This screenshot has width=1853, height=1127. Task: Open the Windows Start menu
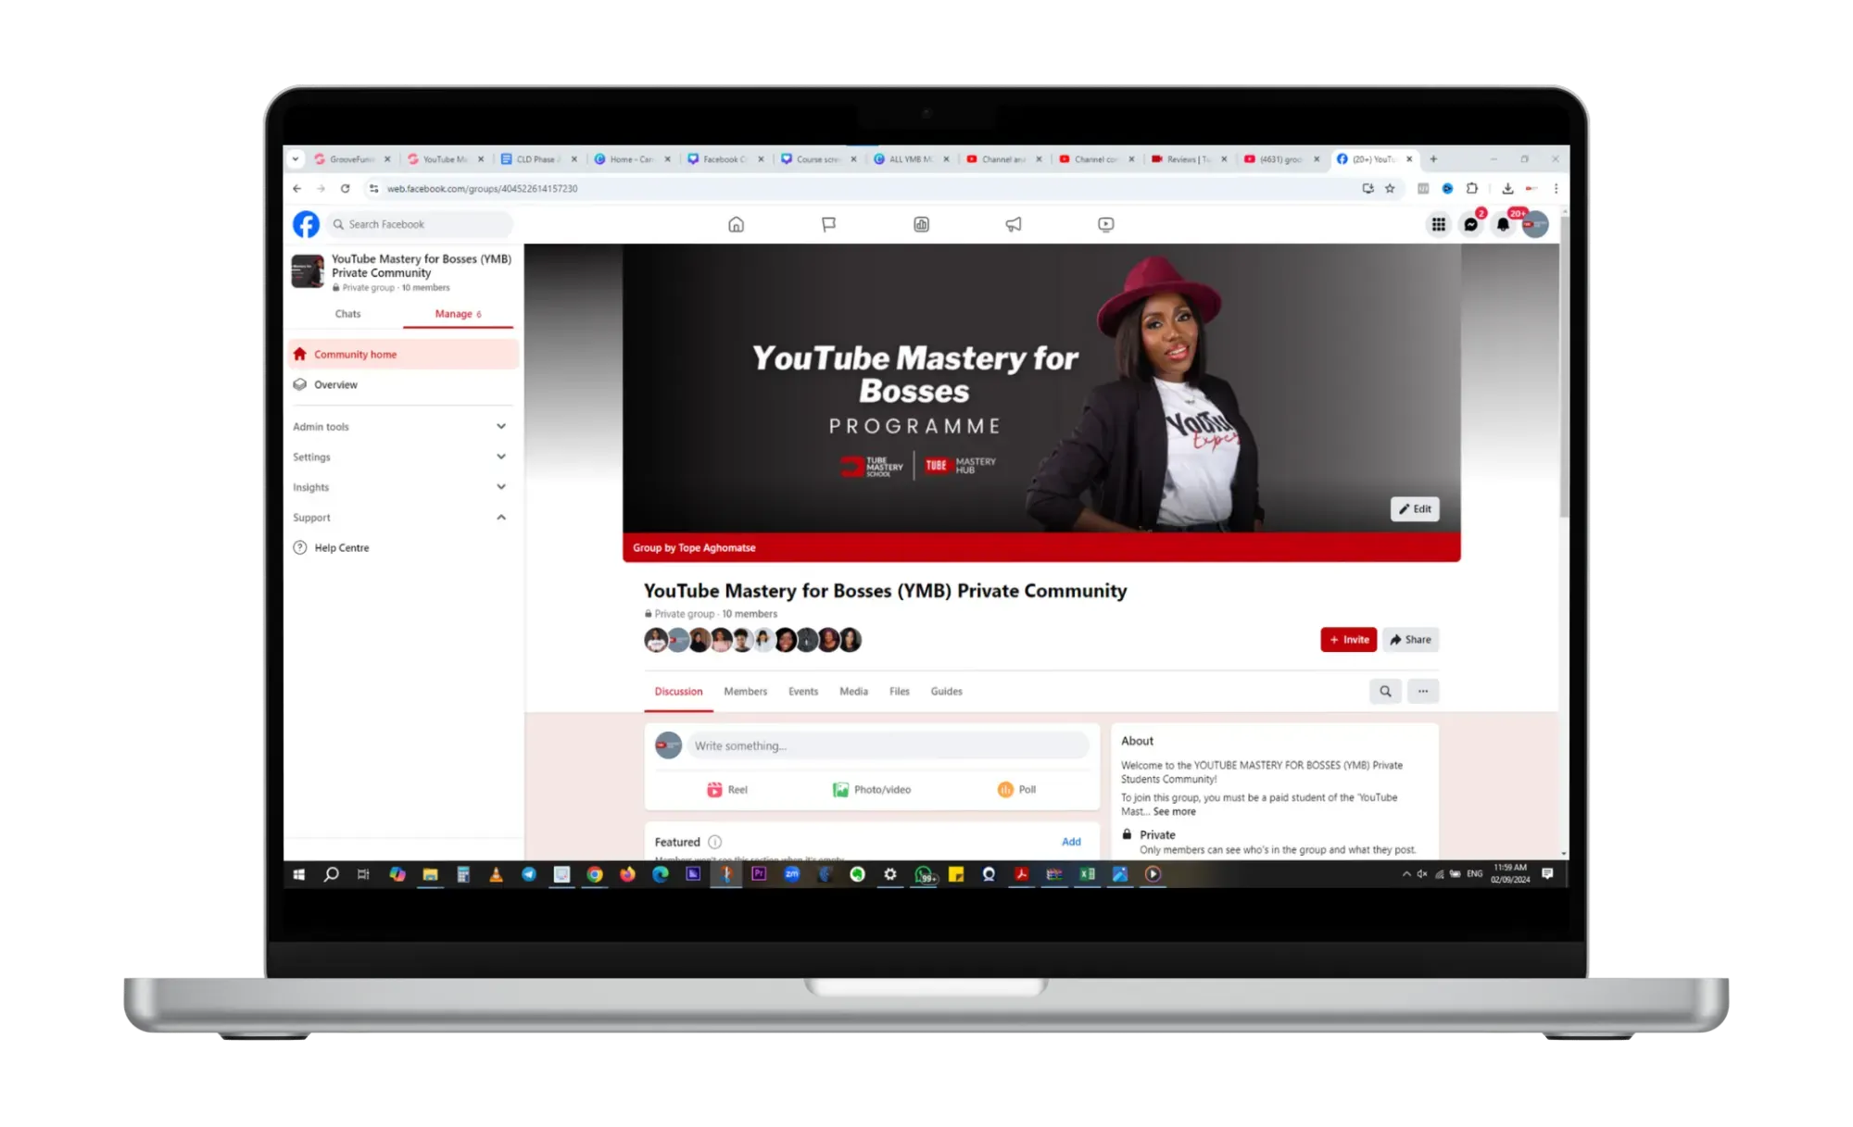point(298,874)
